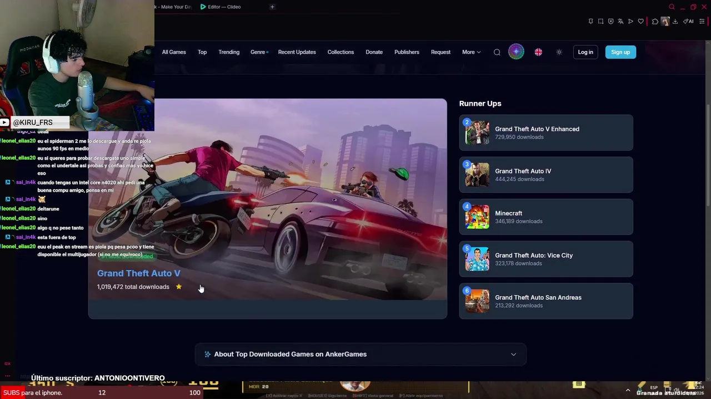
Task: Click the 1,019,472 total downloads text
Action: click(x=133, y=287)
